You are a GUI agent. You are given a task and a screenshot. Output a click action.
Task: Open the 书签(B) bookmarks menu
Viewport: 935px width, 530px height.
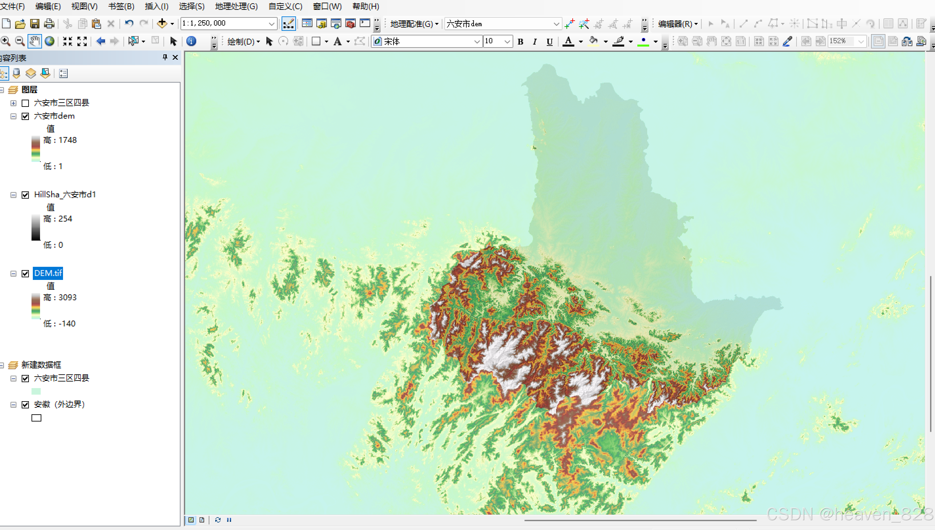click(x=121, y=6)
